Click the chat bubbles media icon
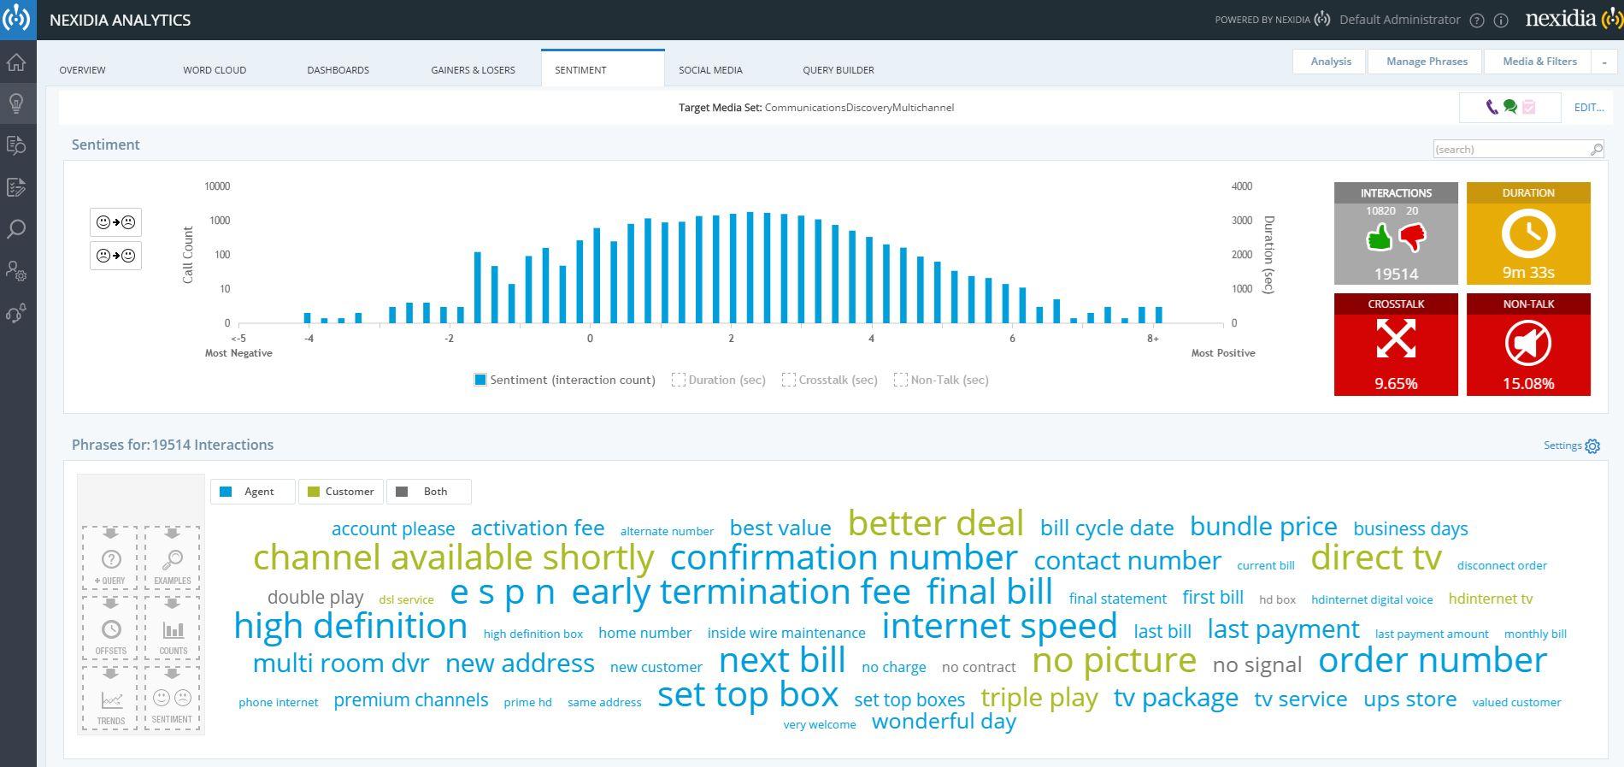Screen dimensions: 1624x767 (1510, 107)
